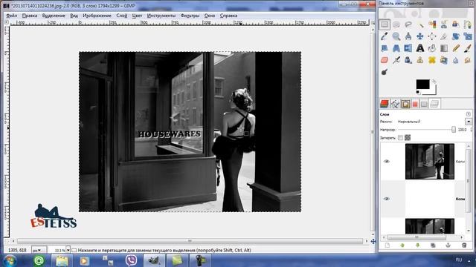Select the Scissors Select tool
The height and width of the screenshot is (267, 476).
[x=444, y=24]
